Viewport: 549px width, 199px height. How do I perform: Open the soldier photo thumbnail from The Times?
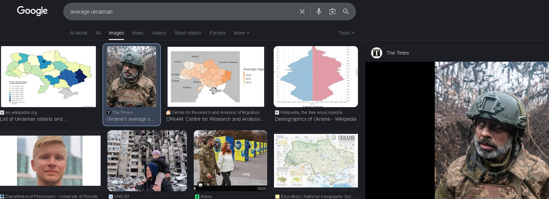[132, 77]
